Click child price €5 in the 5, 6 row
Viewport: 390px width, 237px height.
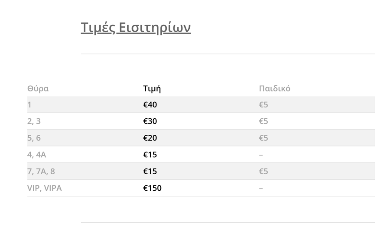coord(263,138)
